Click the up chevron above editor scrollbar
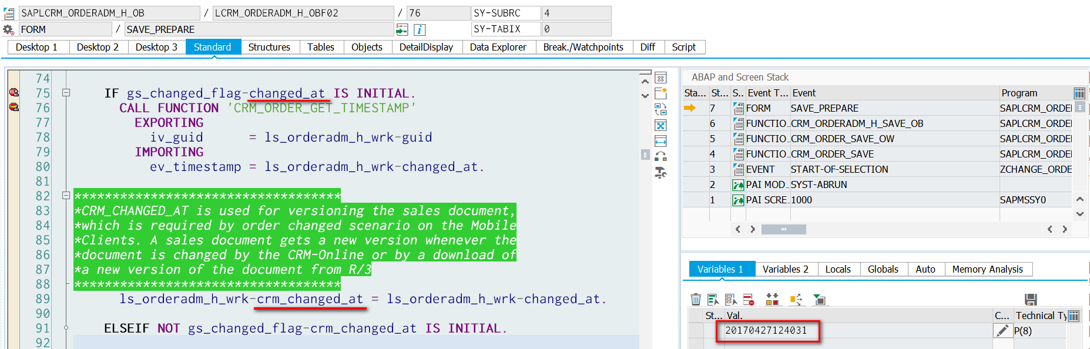The width and height of the screenshot is (1090, 349). point(645,82)
